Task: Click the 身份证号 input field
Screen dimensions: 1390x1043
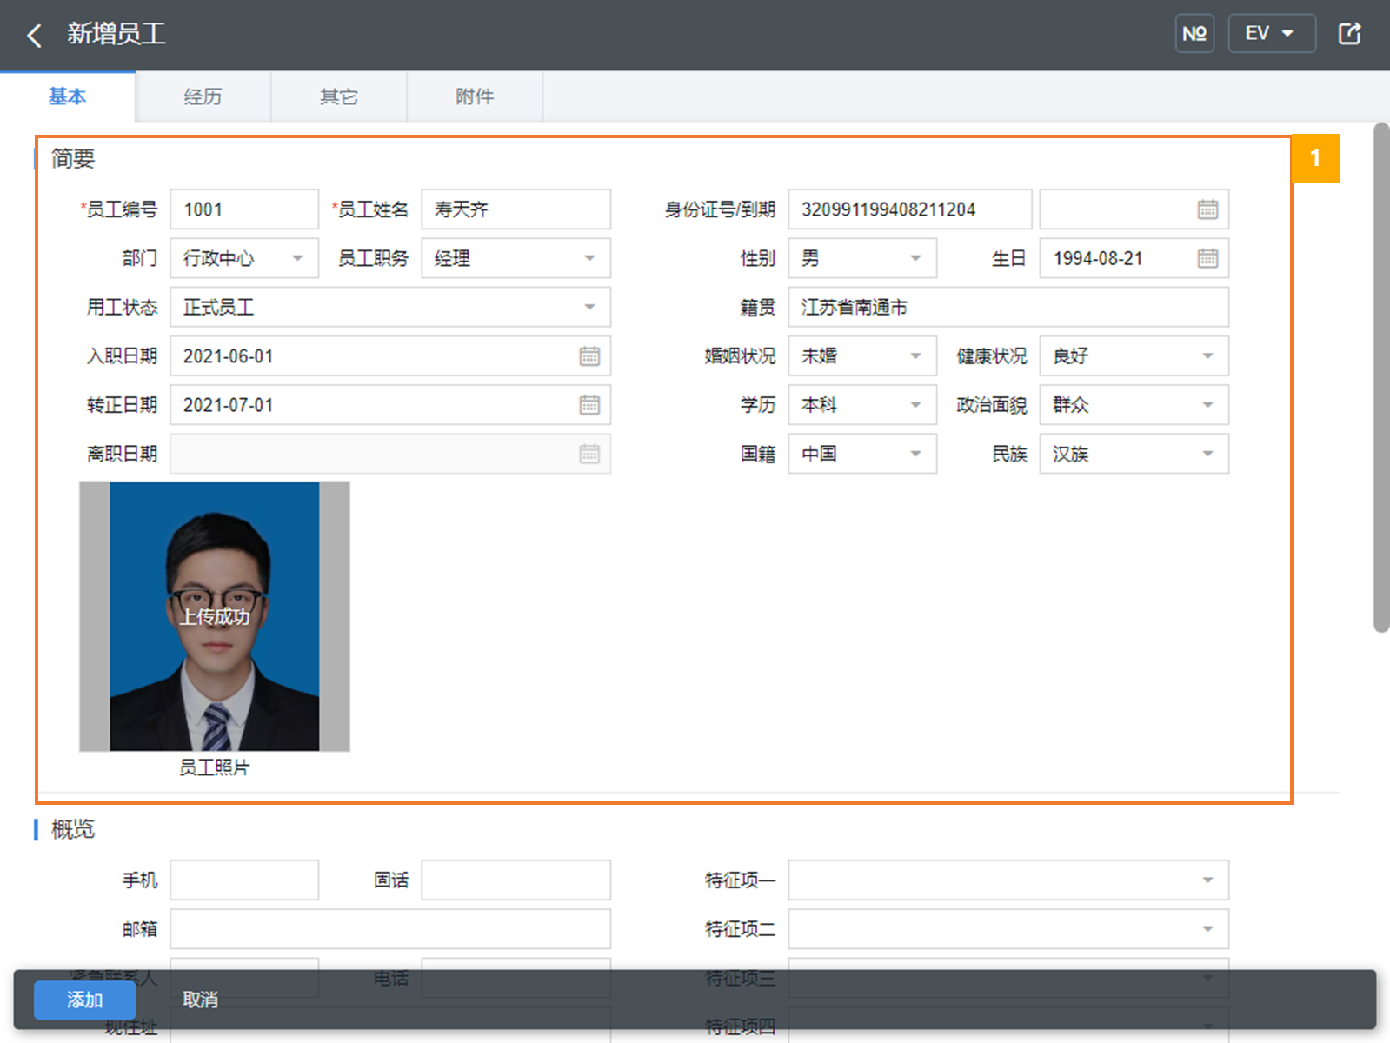Action: pyautogui.click(x=910, y=209)
